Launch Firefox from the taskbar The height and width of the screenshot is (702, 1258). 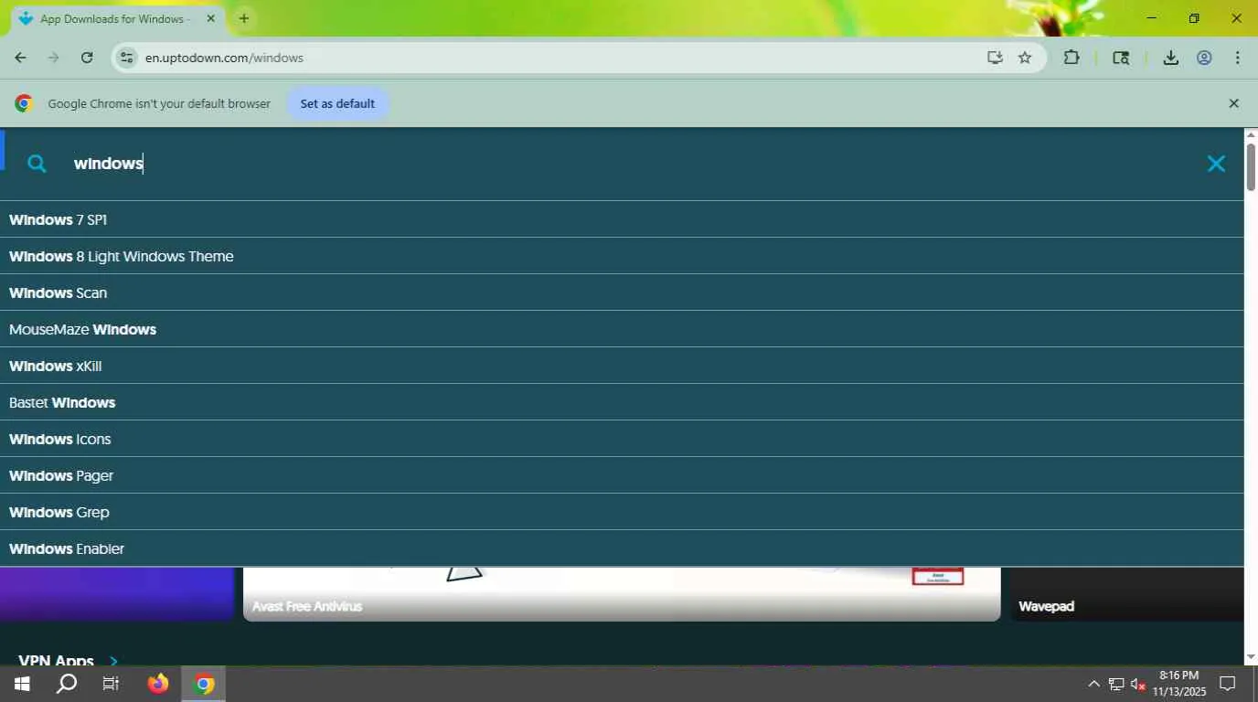pyautogui.click(x=158, y=684)
